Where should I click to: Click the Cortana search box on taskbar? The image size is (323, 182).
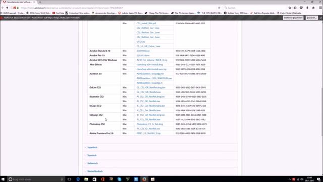tap(36, 179)
